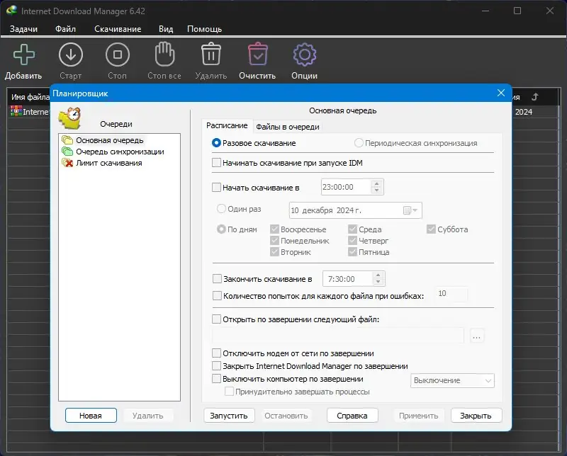
Task: Click the Стоп toolbar icon
Action: tap(117, 54)
